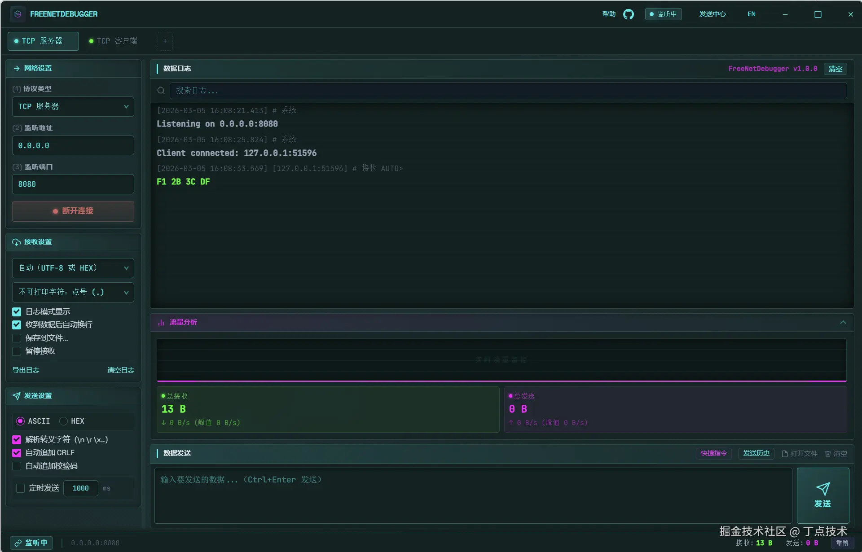
Task: Switch to the TCP 客户端 tab
Action: (113, 41)
